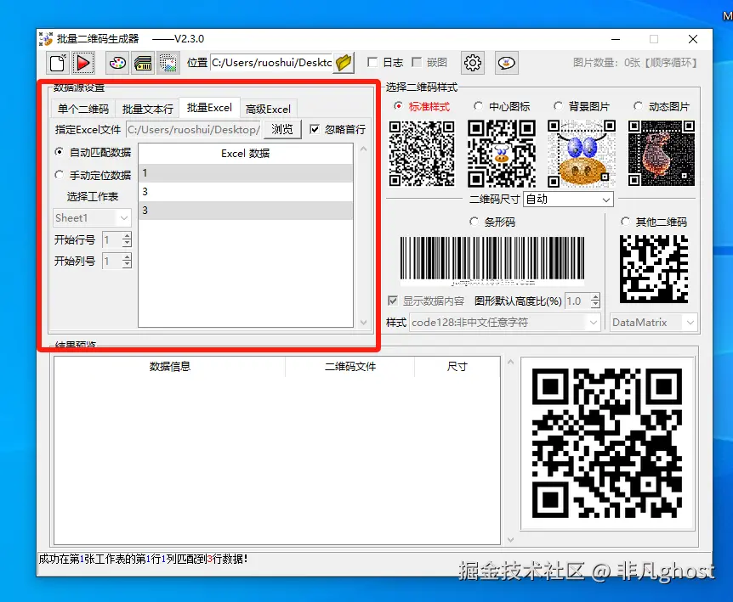Choose the 中心图标 radio option
The image size is (733, 602).
(x=478, y=106)
